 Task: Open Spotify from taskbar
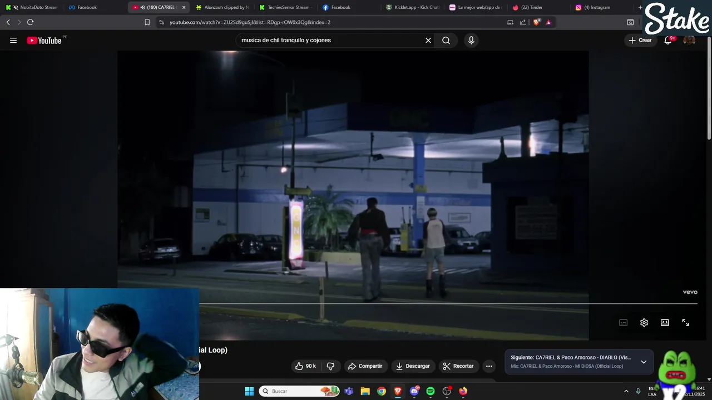click(431, 391)
